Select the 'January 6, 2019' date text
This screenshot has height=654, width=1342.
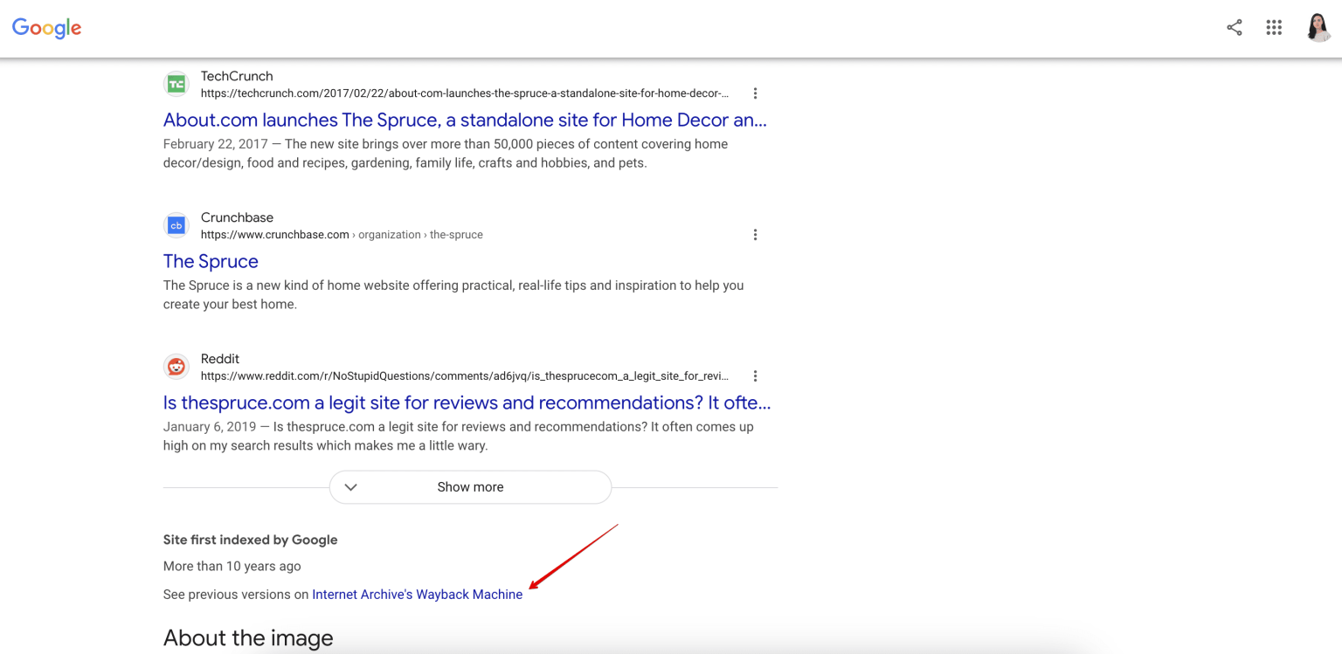point(210,427)
